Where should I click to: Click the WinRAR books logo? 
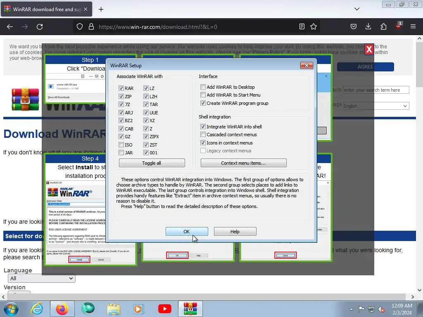point(25,99)
